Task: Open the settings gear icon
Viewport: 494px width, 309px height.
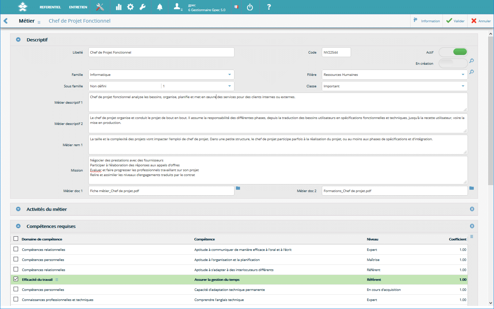Action: 130,7
